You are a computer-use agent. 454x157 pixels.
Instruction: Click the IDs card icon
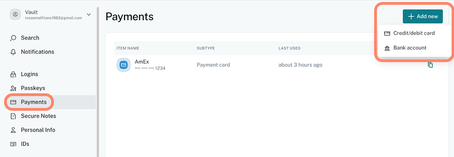pyautogui.click(x=13, y=144)
